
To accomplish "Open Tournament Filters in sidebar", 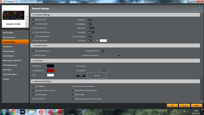I will pos(15,74).
